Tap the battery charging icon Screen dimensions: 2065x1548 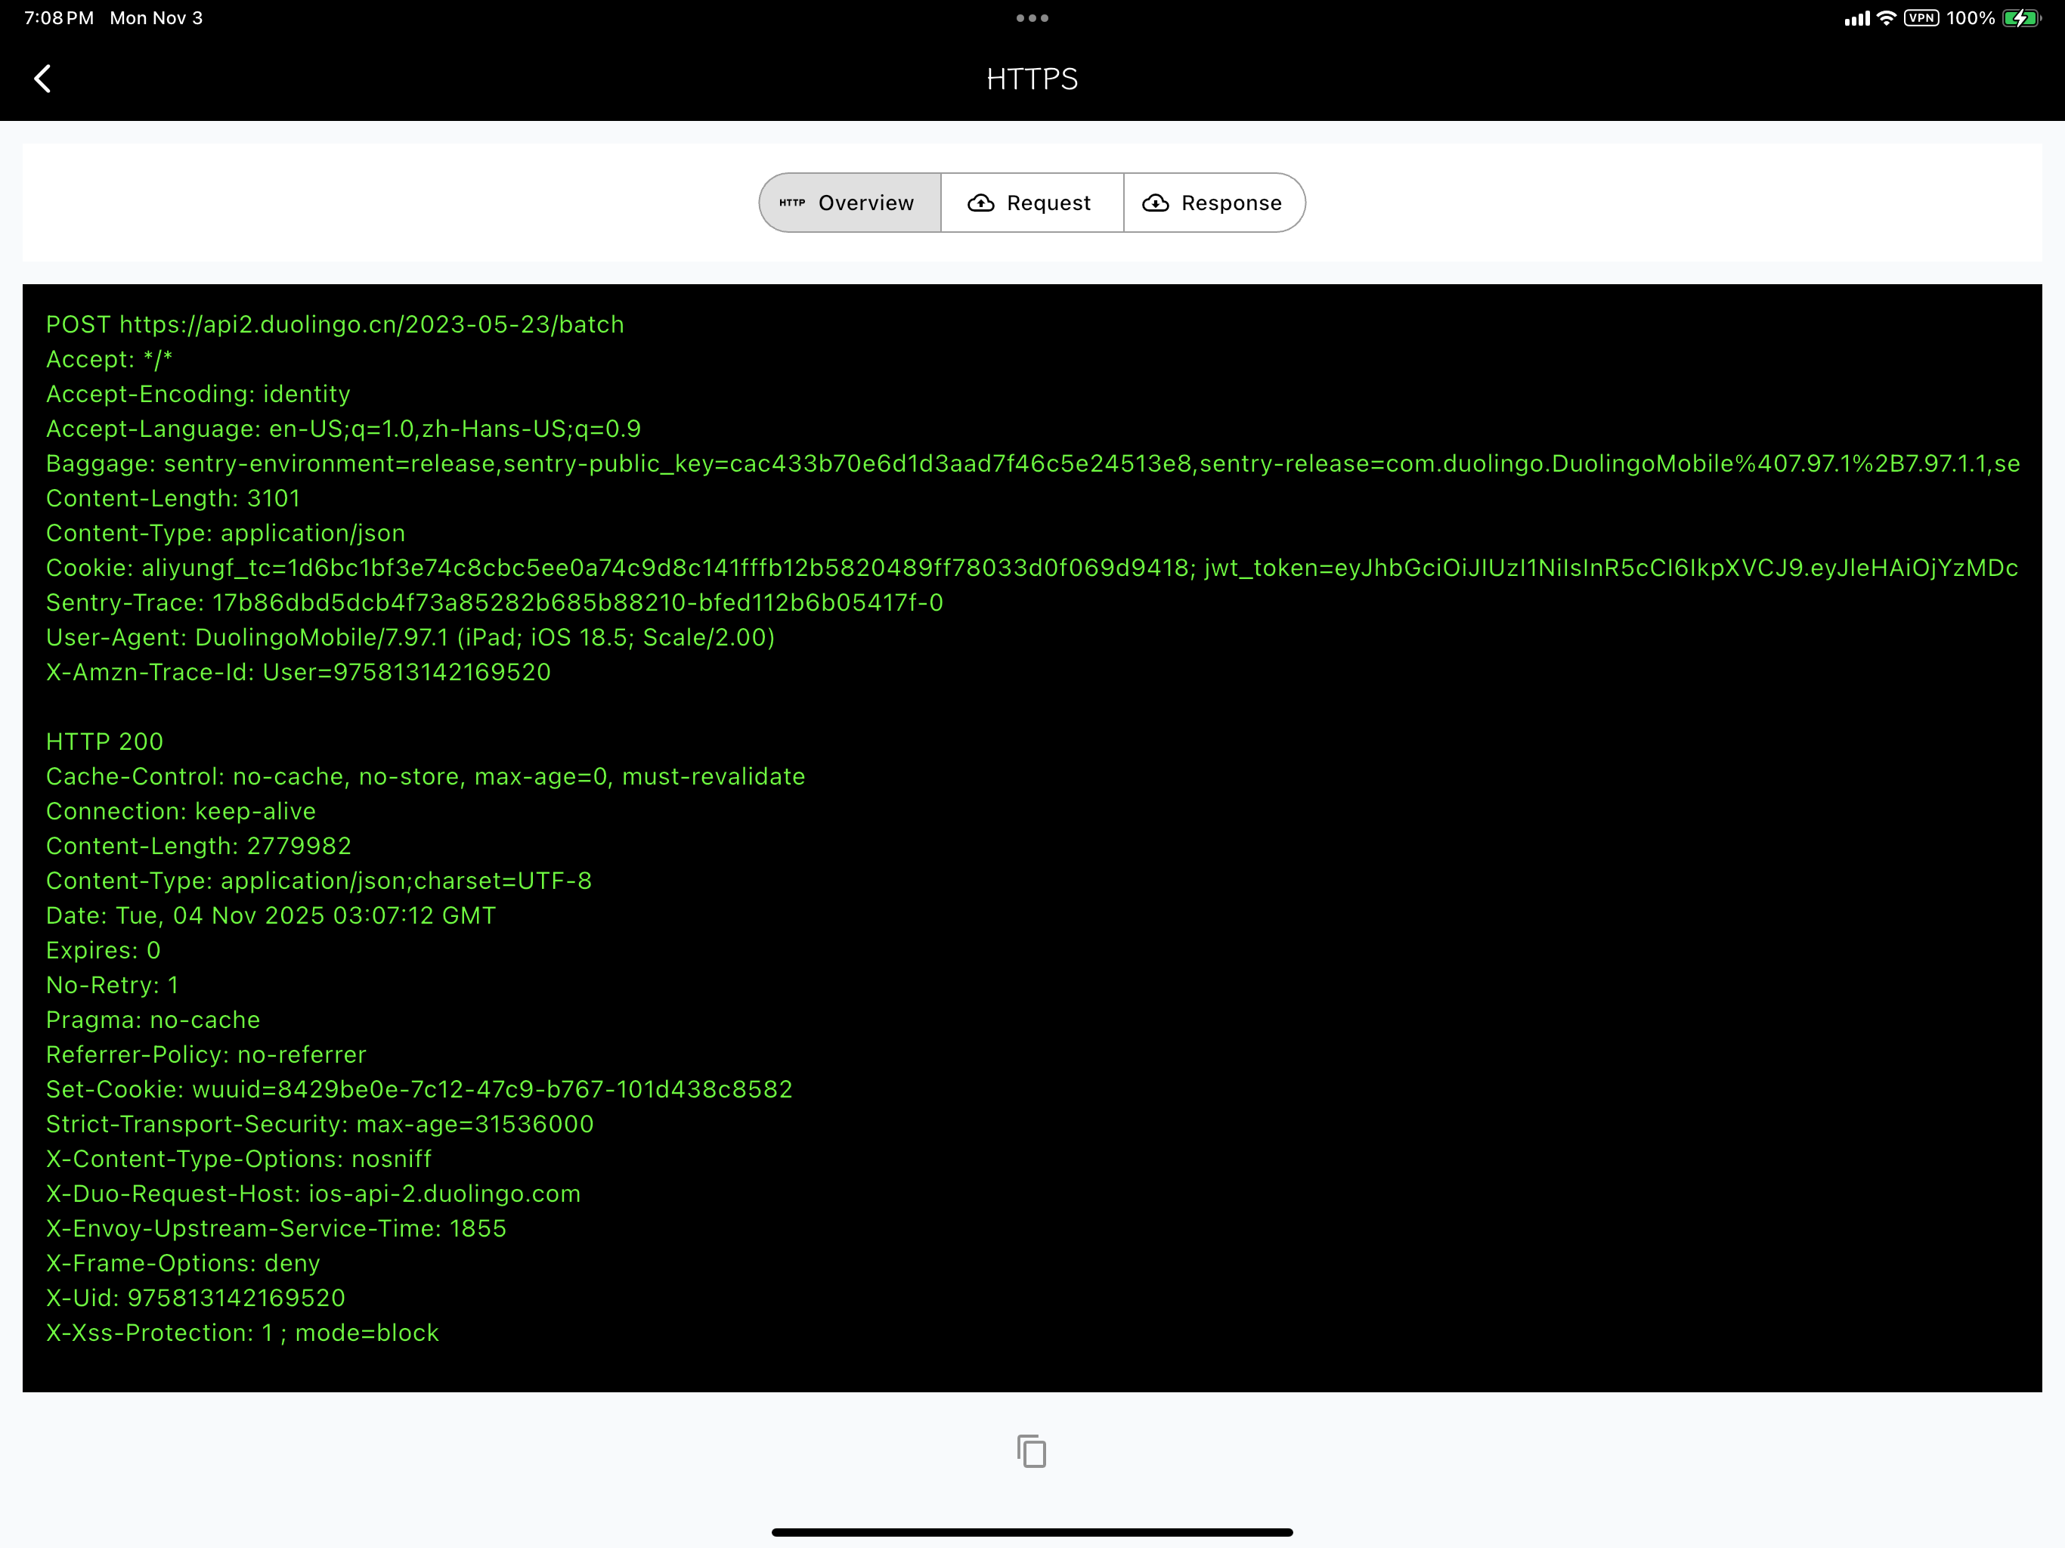(x=2021, y=17)
